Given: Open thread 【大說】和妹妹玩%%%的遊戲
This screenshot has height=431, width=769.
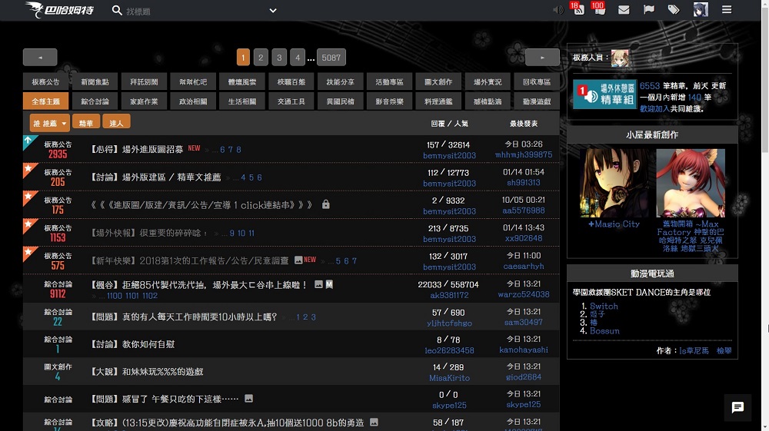Looking at the screenshot, I should click(147, 372).
